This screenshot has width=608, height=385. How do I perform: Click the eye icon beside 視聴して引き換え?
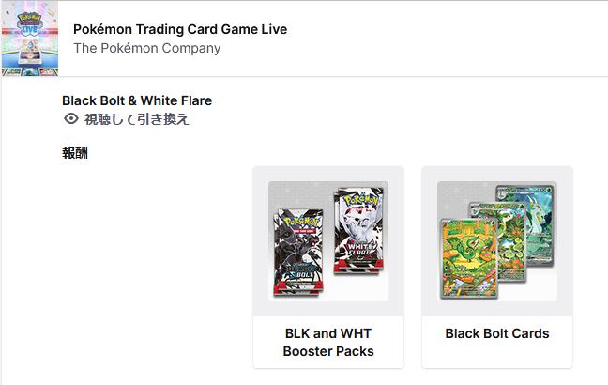point(71,118)
